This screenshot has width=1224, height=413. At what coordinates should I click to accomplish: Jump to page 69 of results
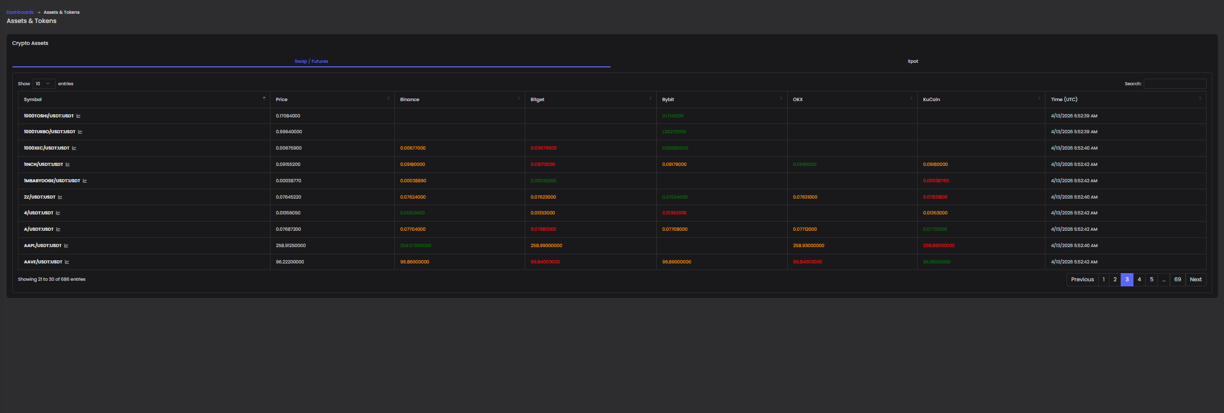click(1177, 279)
